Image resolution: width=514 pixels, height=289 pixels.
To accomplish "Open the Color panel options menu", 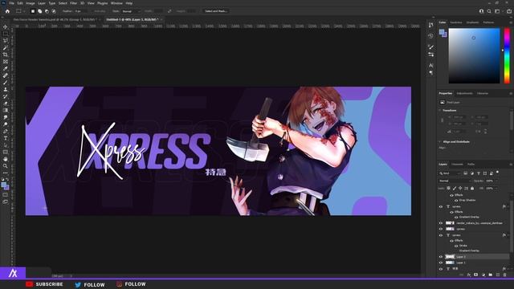I will point(511,22).
